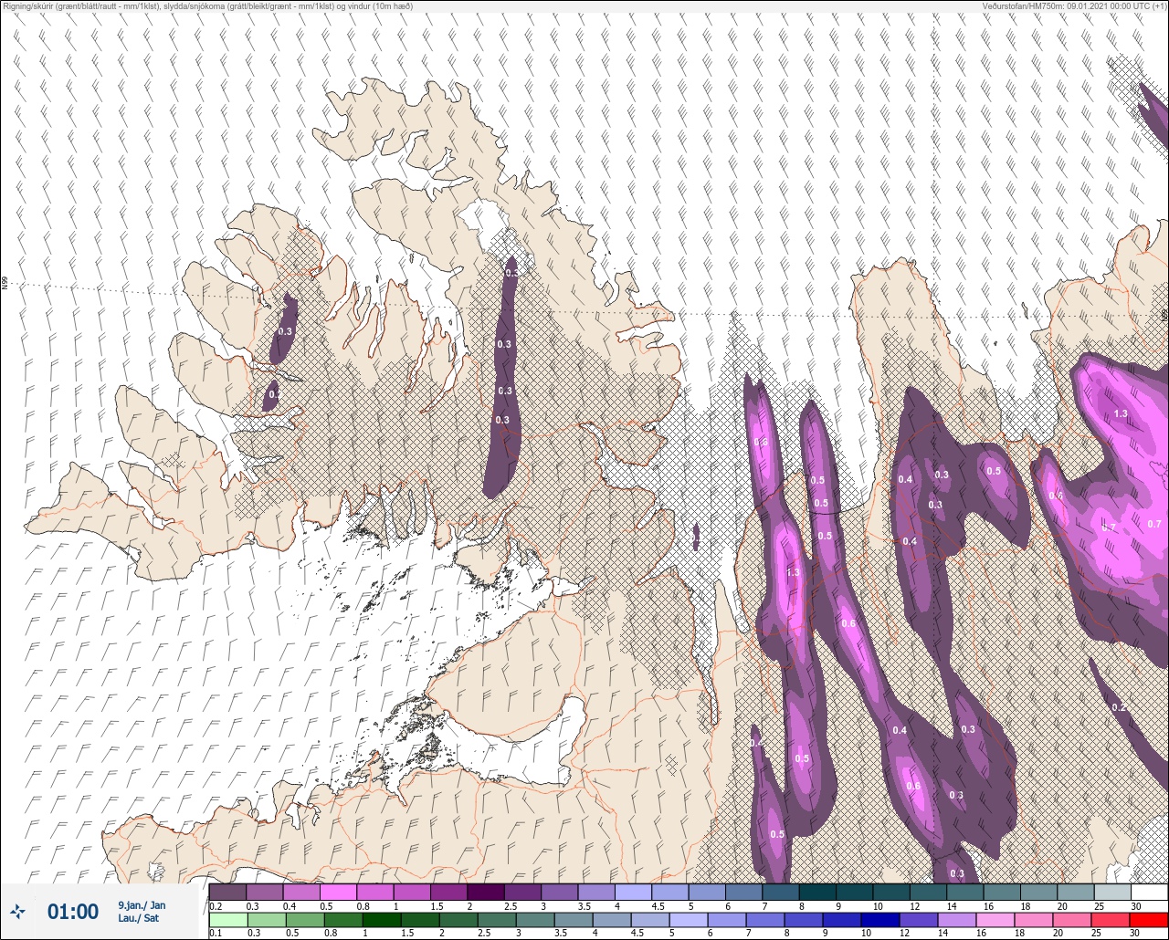The height and width of the screenshot is (940, 1169).
Task: Click the Veðurstofan logo icon beside 01:00
Action: click(18, 911)
